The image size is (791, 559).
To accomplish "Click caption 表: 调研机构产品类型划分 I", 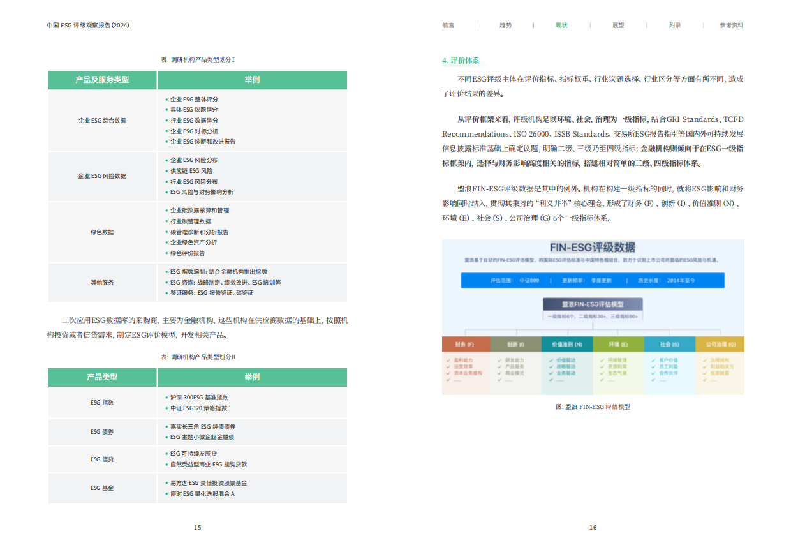I will tap(198, 60).
